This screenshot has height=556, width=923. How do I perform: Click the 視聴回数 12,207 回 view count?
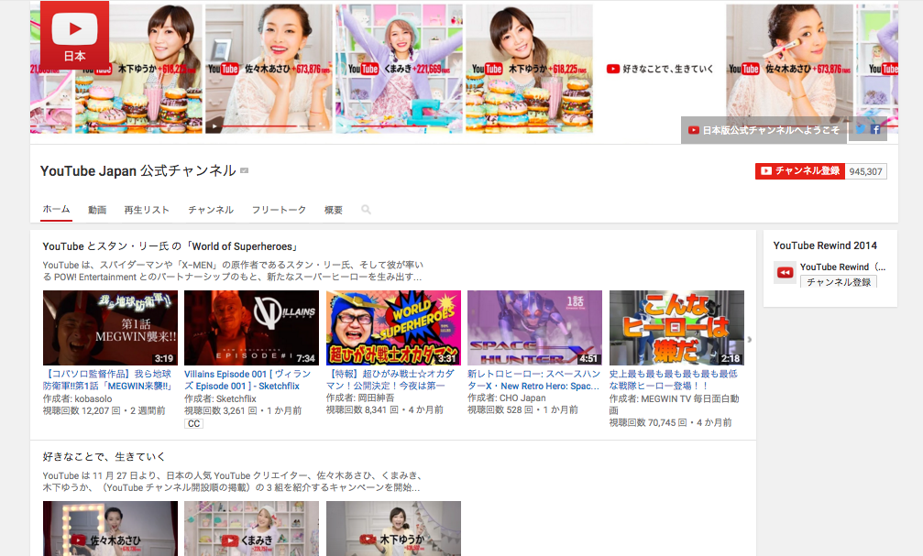pyautogui.click(x=82, y=410)
